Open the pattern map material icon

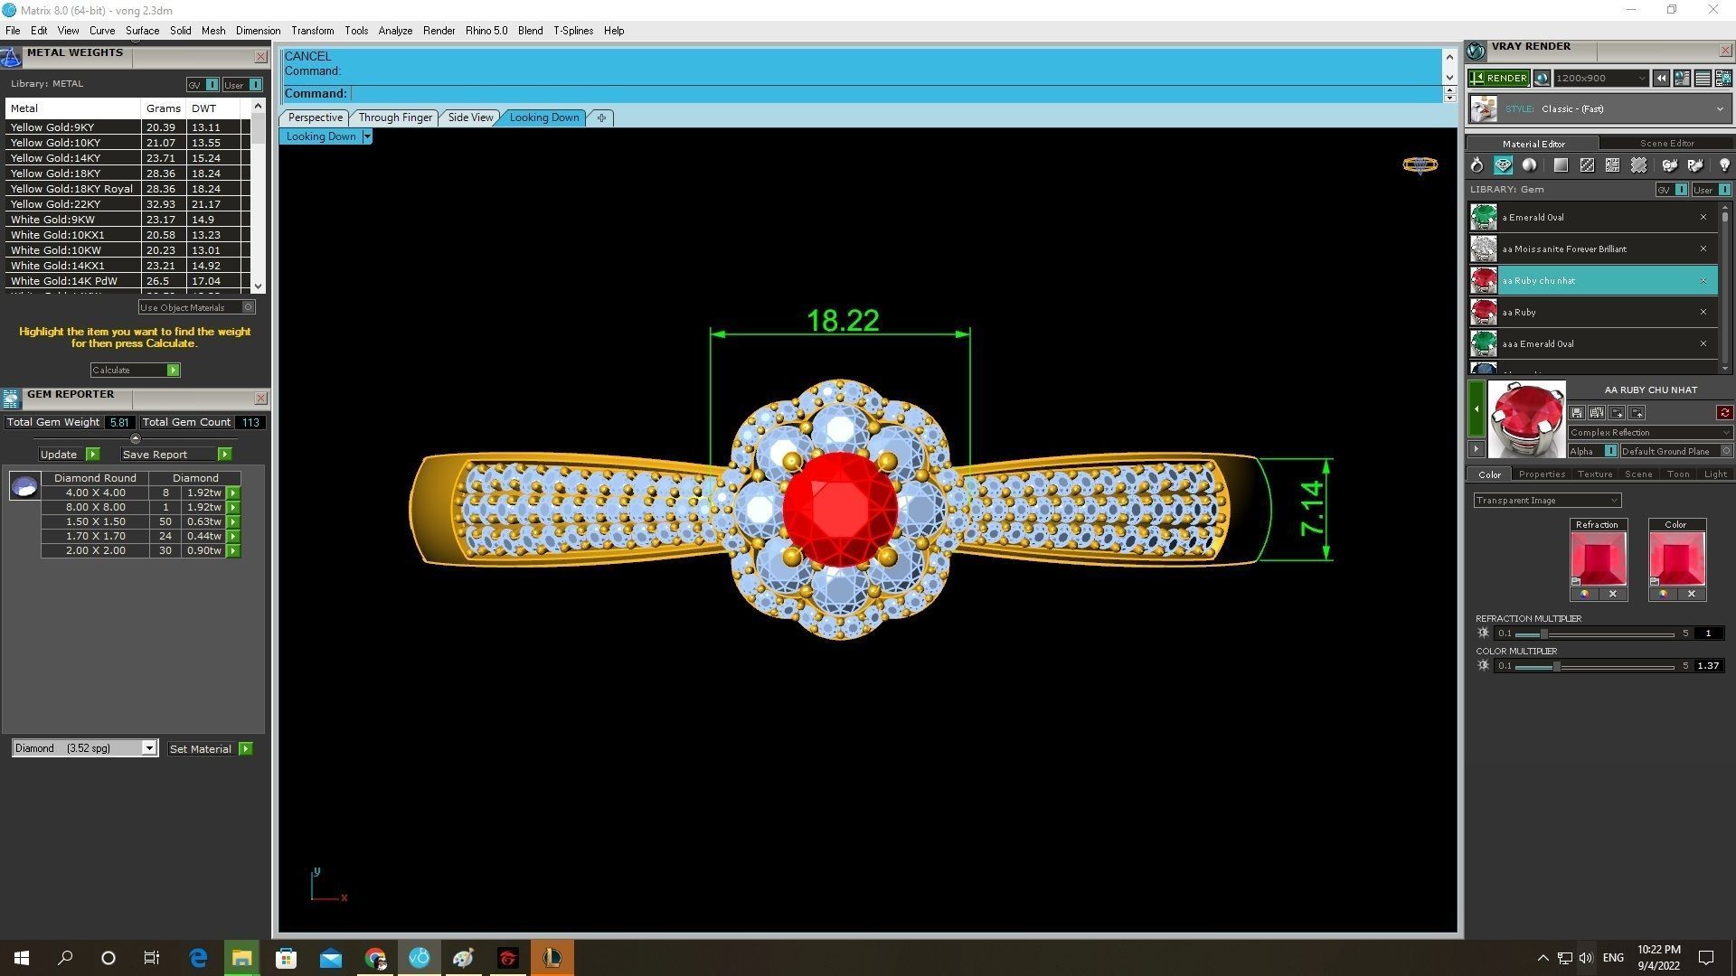click(x=1612, y=165)
